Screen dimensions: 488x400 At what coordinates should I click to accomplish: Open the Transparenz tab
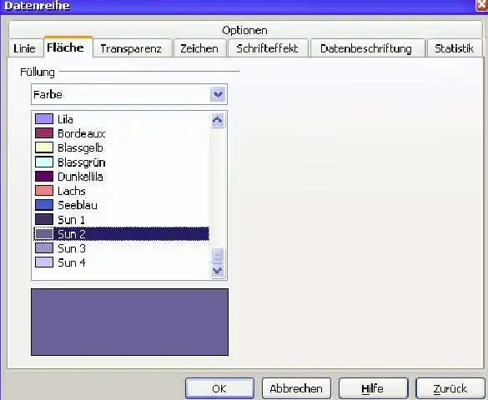131,48
